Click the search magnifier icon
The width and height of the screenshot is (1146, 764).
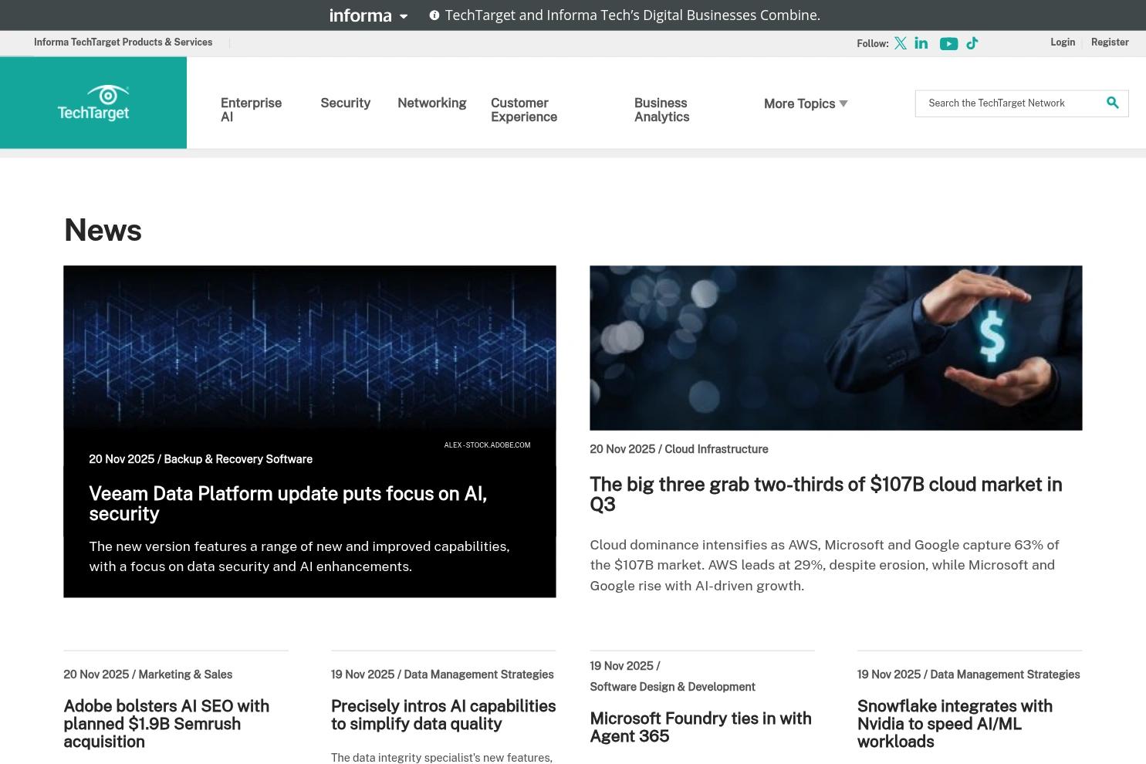coord(1113,103)
